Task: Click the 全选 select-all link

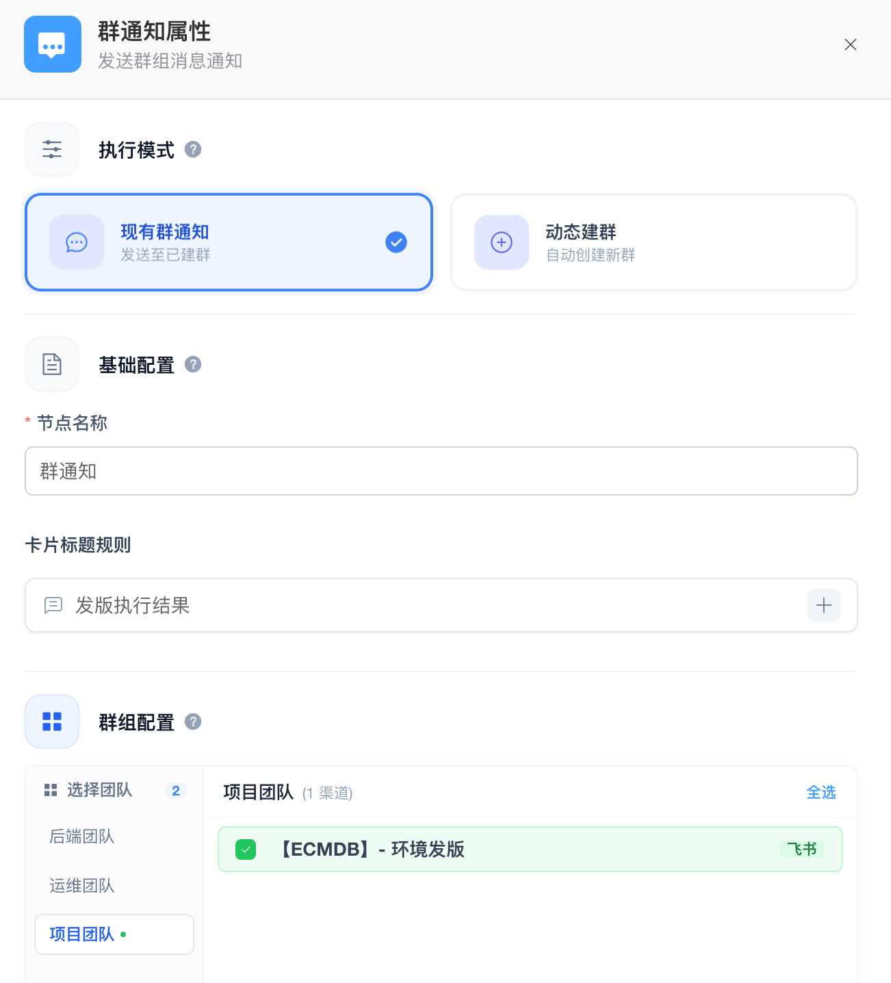Action: click(821, 792)
